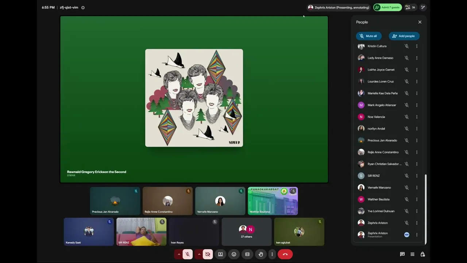This screenshot has width=467, height=263.
Task: Click mic-off icon for norilyn Andal
Action: 406,129
